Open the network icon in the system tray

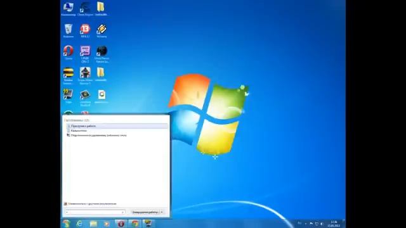pyautogui.click(x=317, y=224)
